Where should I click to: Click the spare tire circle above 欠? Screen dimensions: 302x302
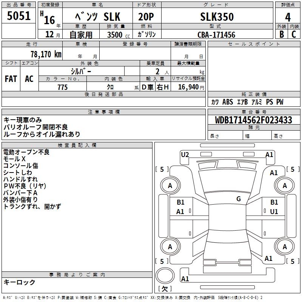coord(165,275)
